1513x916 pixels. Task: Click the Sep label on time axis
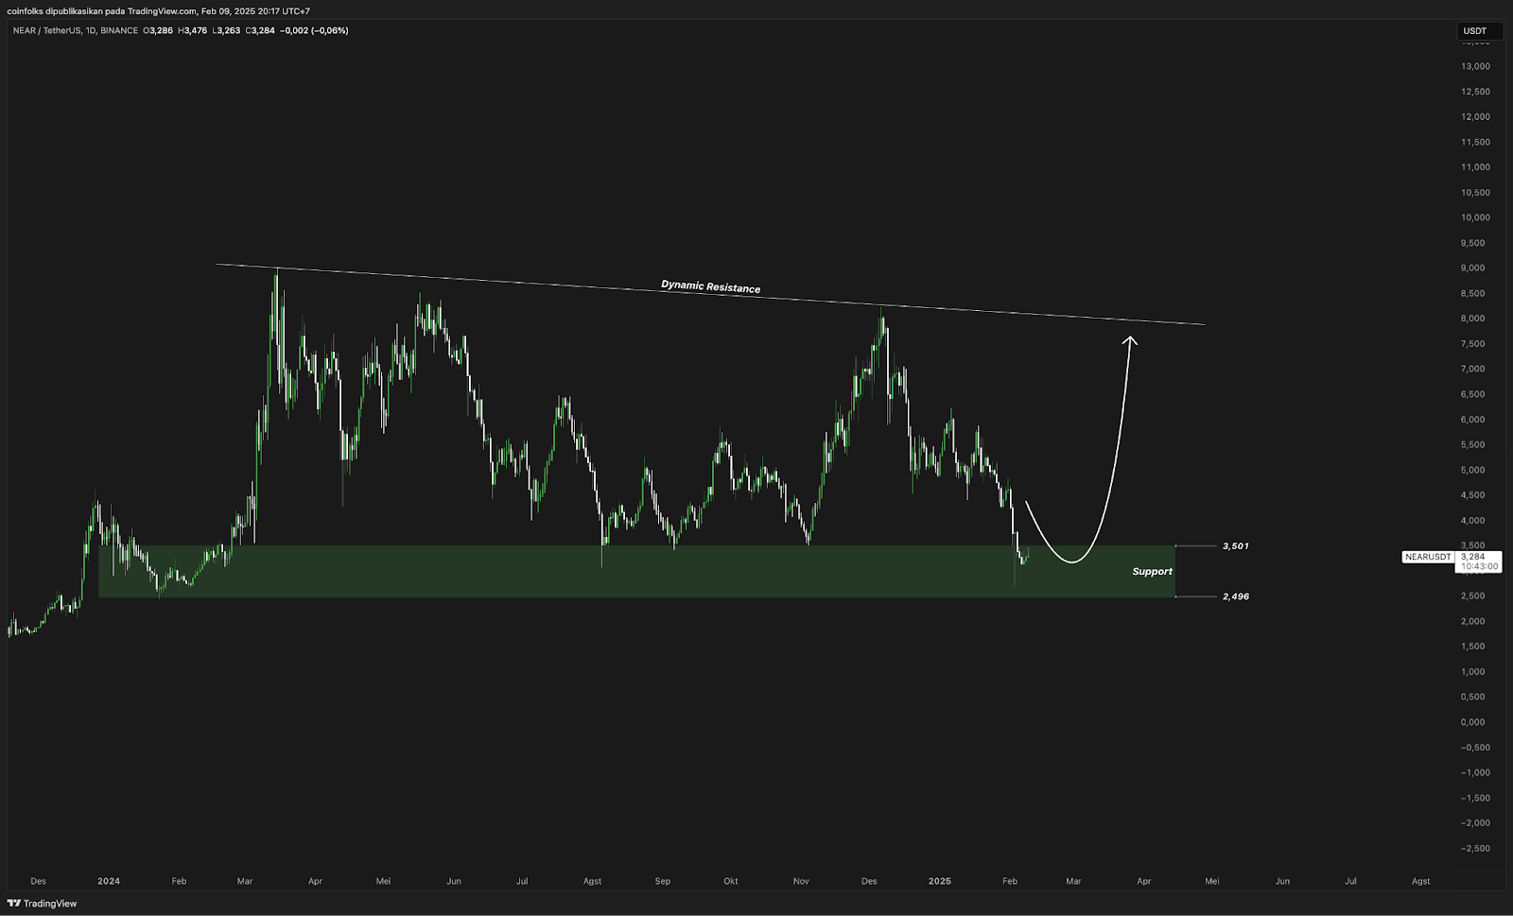[662, 881]
